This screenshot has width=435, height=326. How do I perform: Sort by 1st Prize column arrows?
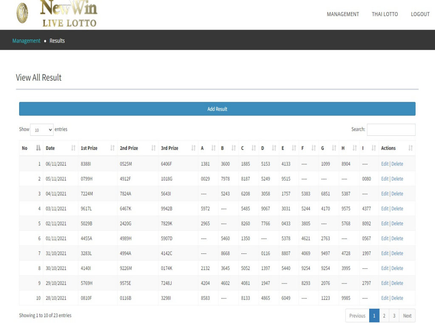pos(113,148)
